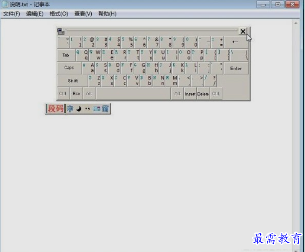Viewport: 305px width, 252px height.
Task: Click the R key on soft keyboard
Action: (x=121, y=55)
